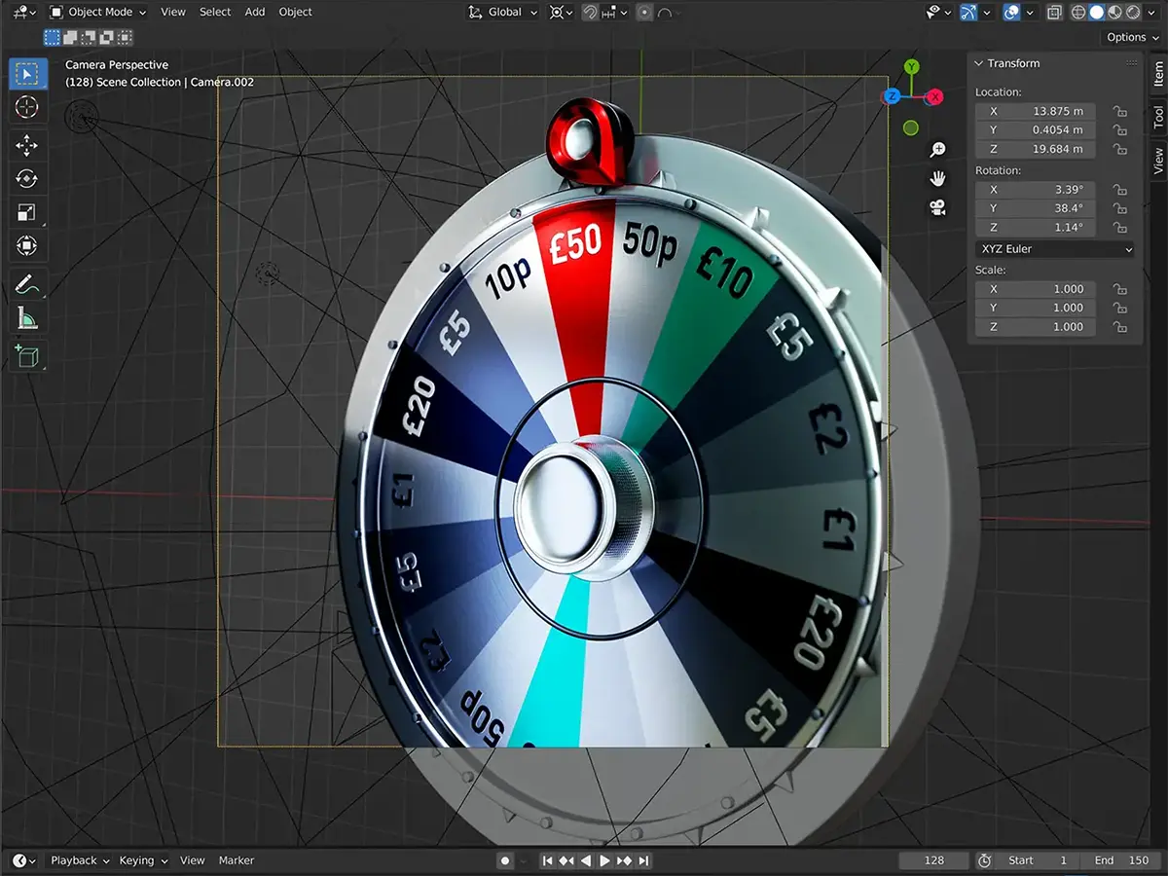Open the XYZ Euler rotation mode dropdown
This screenshot has height=876, width=1168.
tap(1055, 249)
